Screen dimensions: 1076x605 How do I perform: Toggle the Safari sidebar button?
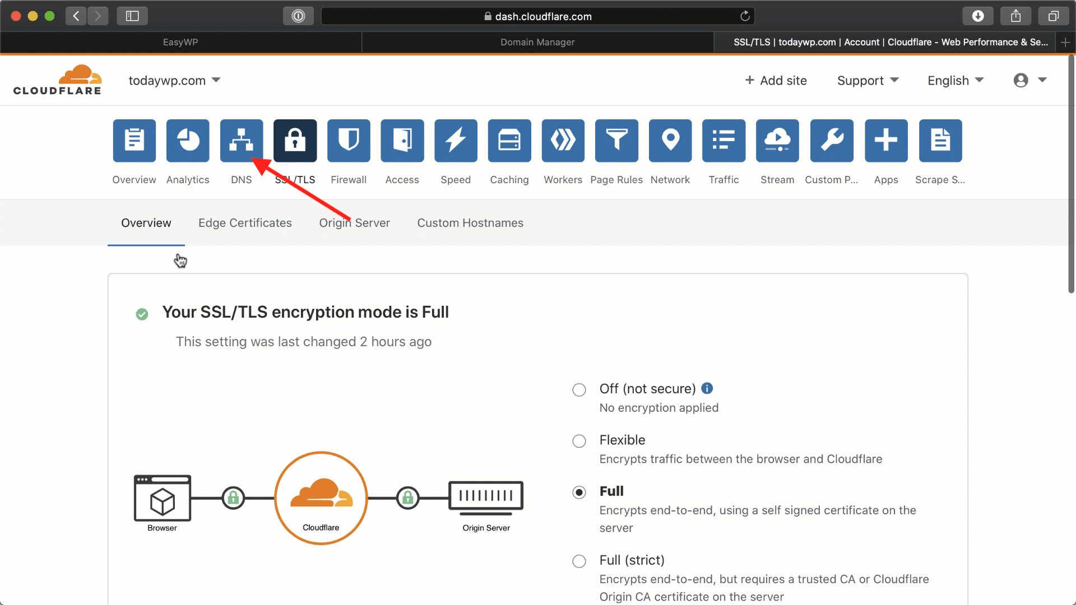(132, 16)
